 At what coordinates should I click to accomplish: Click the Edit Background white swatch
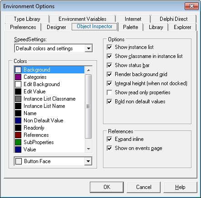pyautogui.click(x=18, y=84)
